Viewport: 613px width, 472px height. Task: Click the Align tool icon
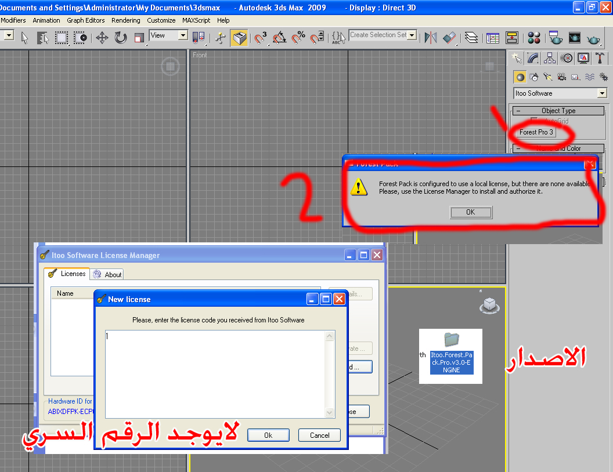[x=449, y=38]
